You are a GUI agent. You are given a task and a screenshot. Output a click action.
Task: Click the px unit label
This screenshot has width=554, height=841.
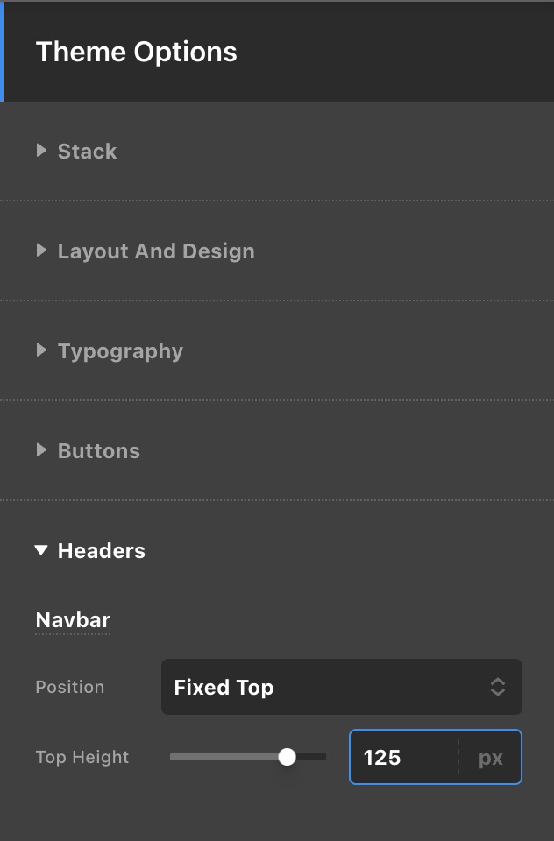(491, 758)
